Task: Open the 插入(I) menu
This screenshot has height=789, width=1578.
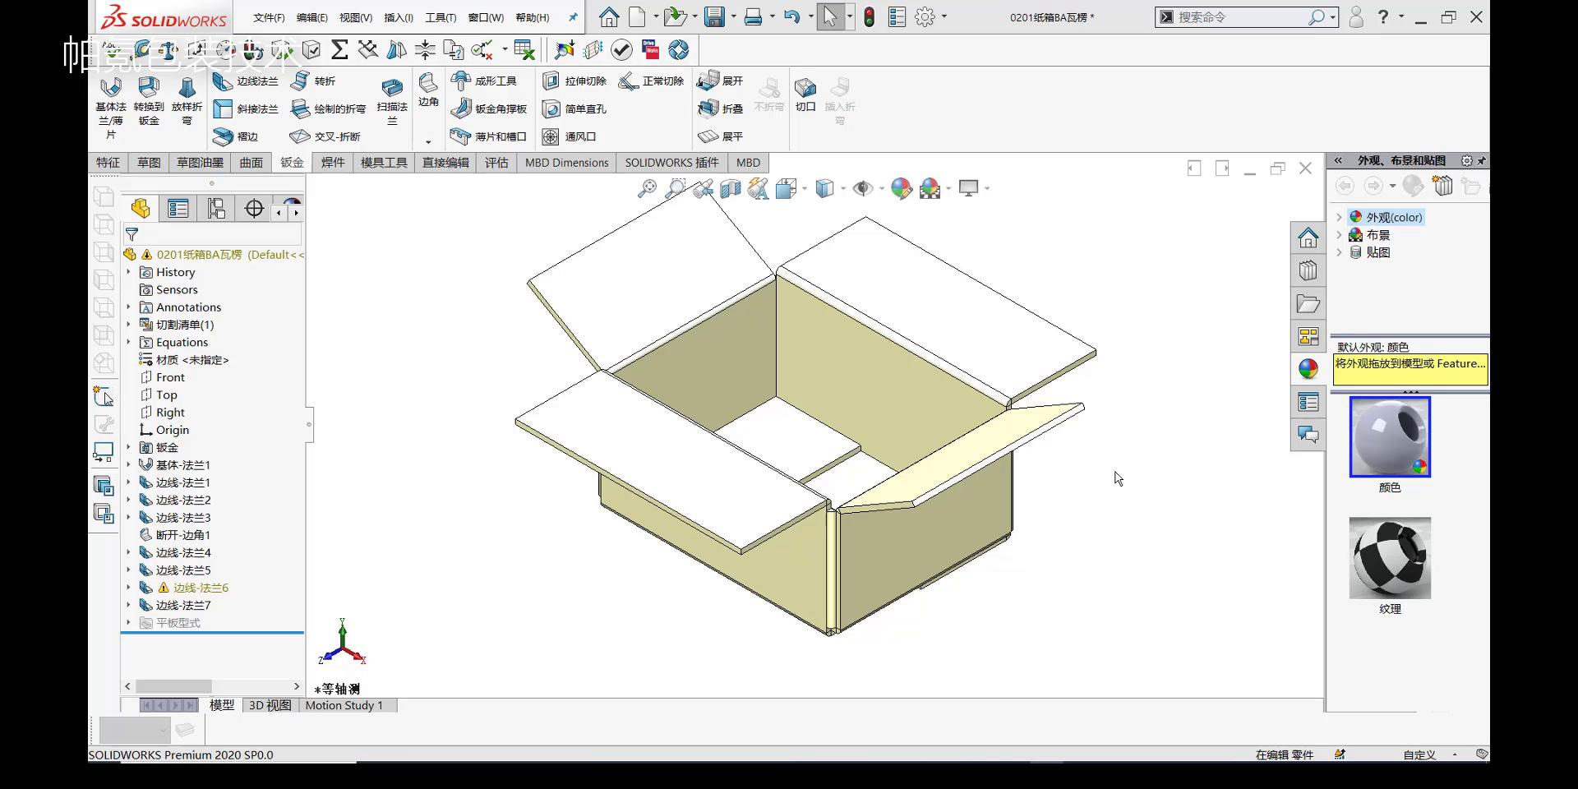Action: (399, 16)
